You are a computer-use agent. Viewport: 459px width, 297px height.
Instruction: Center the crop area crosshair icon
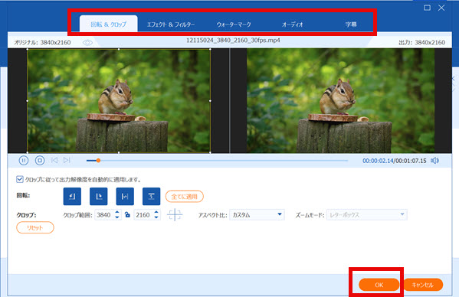tap(175, 215)
